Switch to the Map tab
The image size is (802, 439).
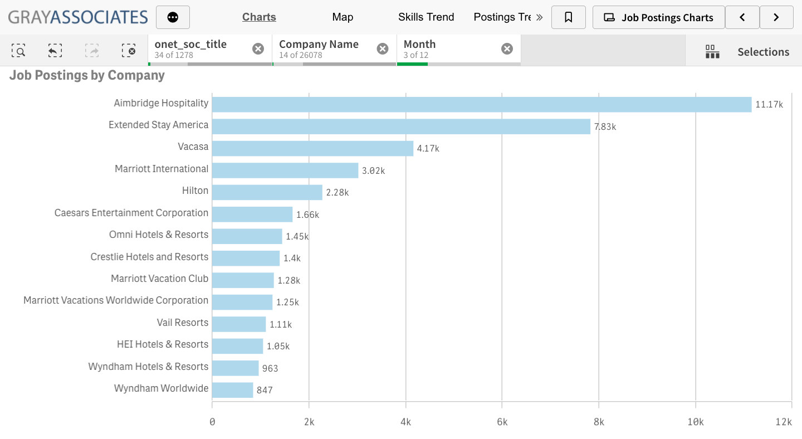point(343,17)
